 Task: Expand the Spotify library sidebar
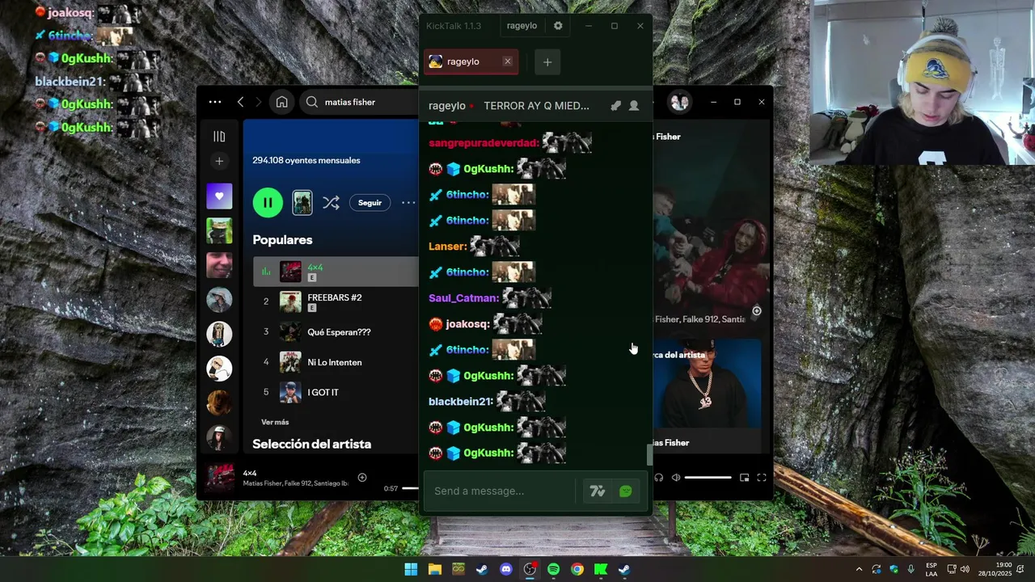pyautogui.click(x=219, y=137)
